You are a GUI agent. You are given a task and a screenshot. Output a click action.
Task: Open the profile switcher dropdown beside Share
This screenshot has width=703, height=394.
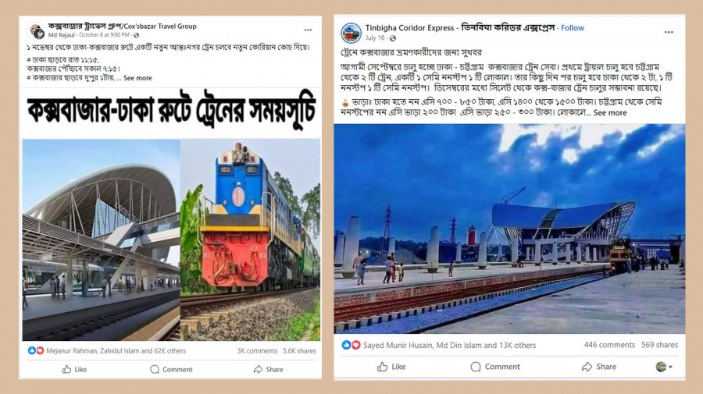[x=664, y=367]
